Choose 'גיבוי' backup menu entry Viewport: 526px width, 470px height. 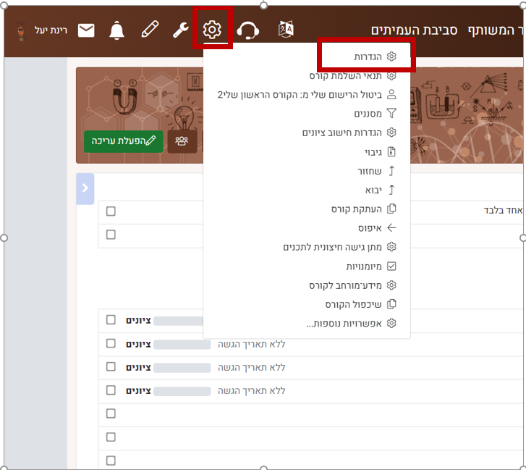(373, 151)
